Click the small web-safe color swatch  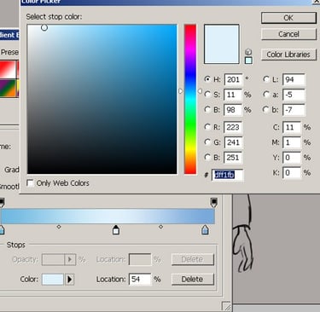[248, 61]
